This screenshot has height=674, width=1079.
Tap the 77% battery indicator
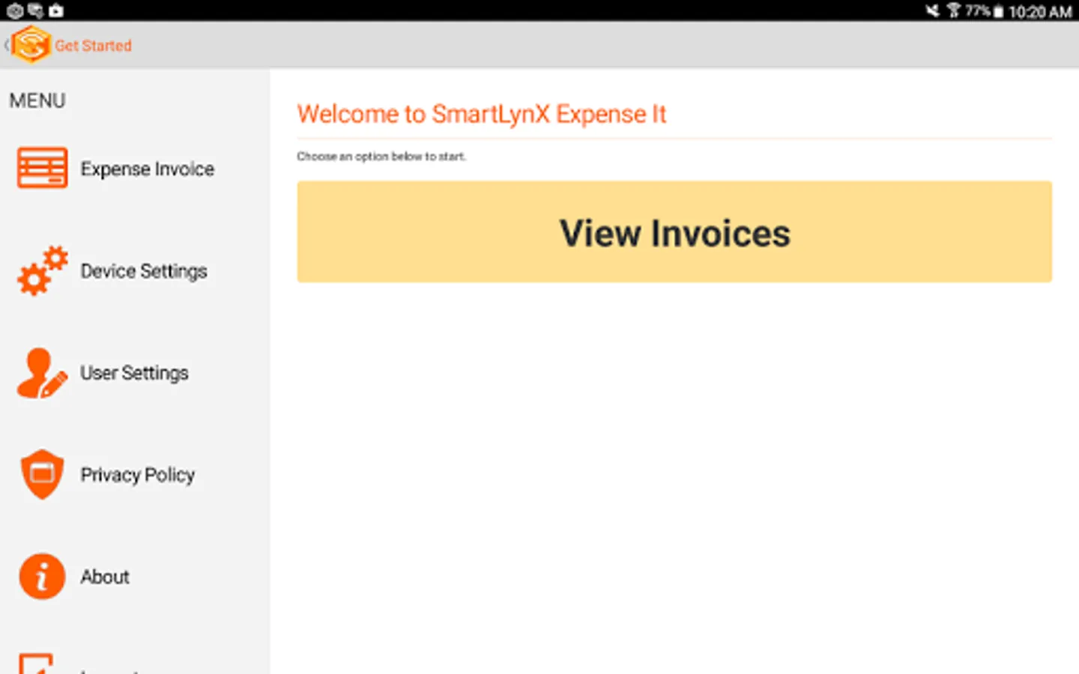pos(984,11)
